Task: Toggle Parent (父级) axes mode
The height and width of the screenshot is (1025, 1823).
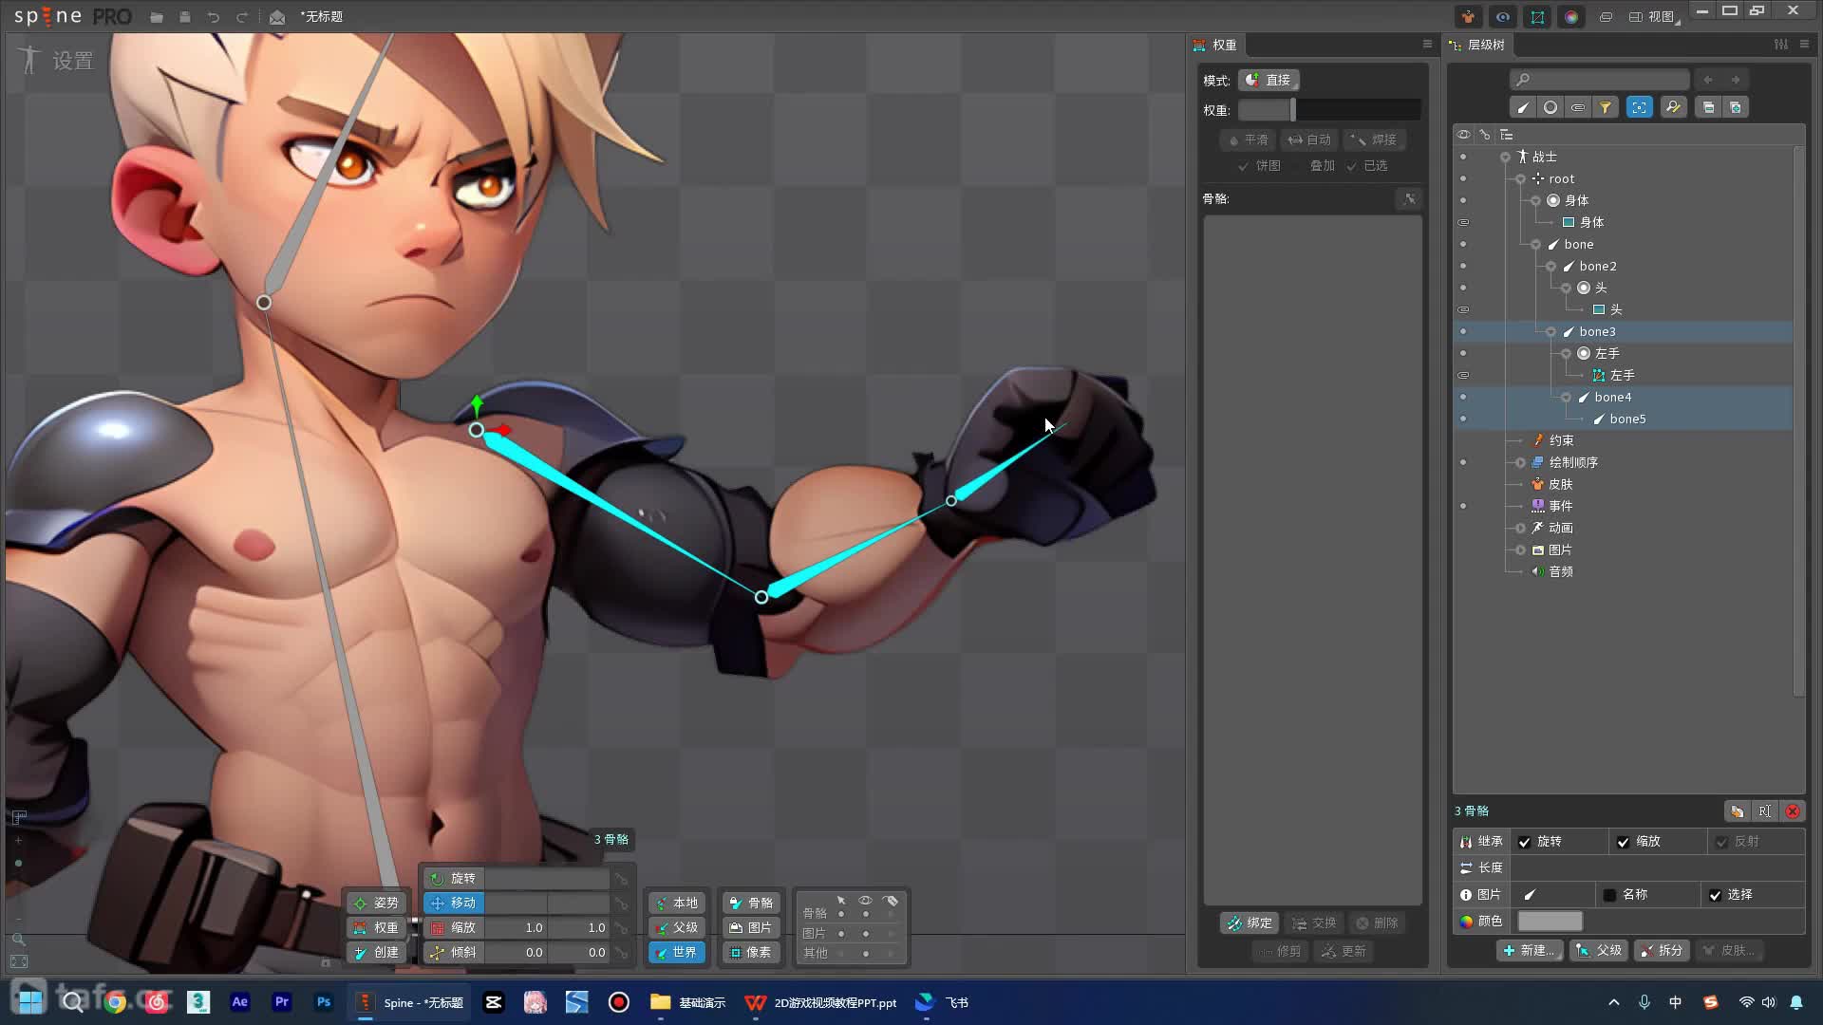Action: [x=677, y=928]
